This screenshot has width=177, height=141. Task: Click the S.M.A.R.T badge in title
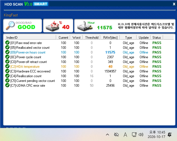coord(41,4)
